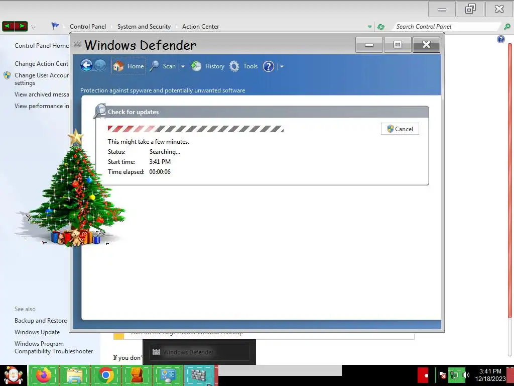Start a Scan from the Defender toolbar
Image resolution: width=514 pixels, height=386 pixels.
point(163,66)
